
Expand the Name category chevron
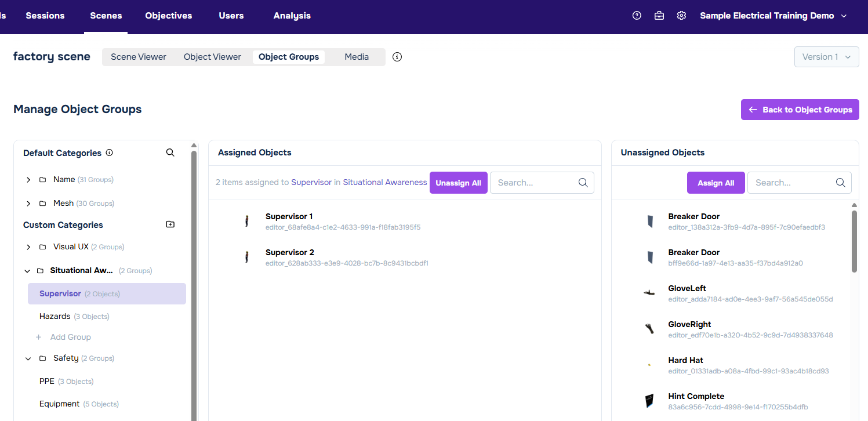[28, 180]
